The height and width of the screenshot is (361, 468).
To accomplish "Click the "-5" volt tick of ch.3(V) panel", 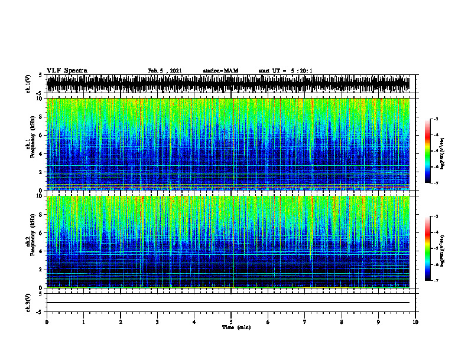I will (x=40, y=312).
